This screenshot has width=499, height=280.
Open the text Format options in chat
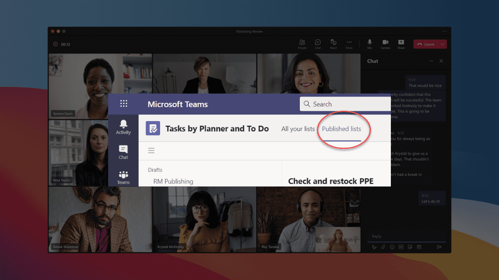374,247
